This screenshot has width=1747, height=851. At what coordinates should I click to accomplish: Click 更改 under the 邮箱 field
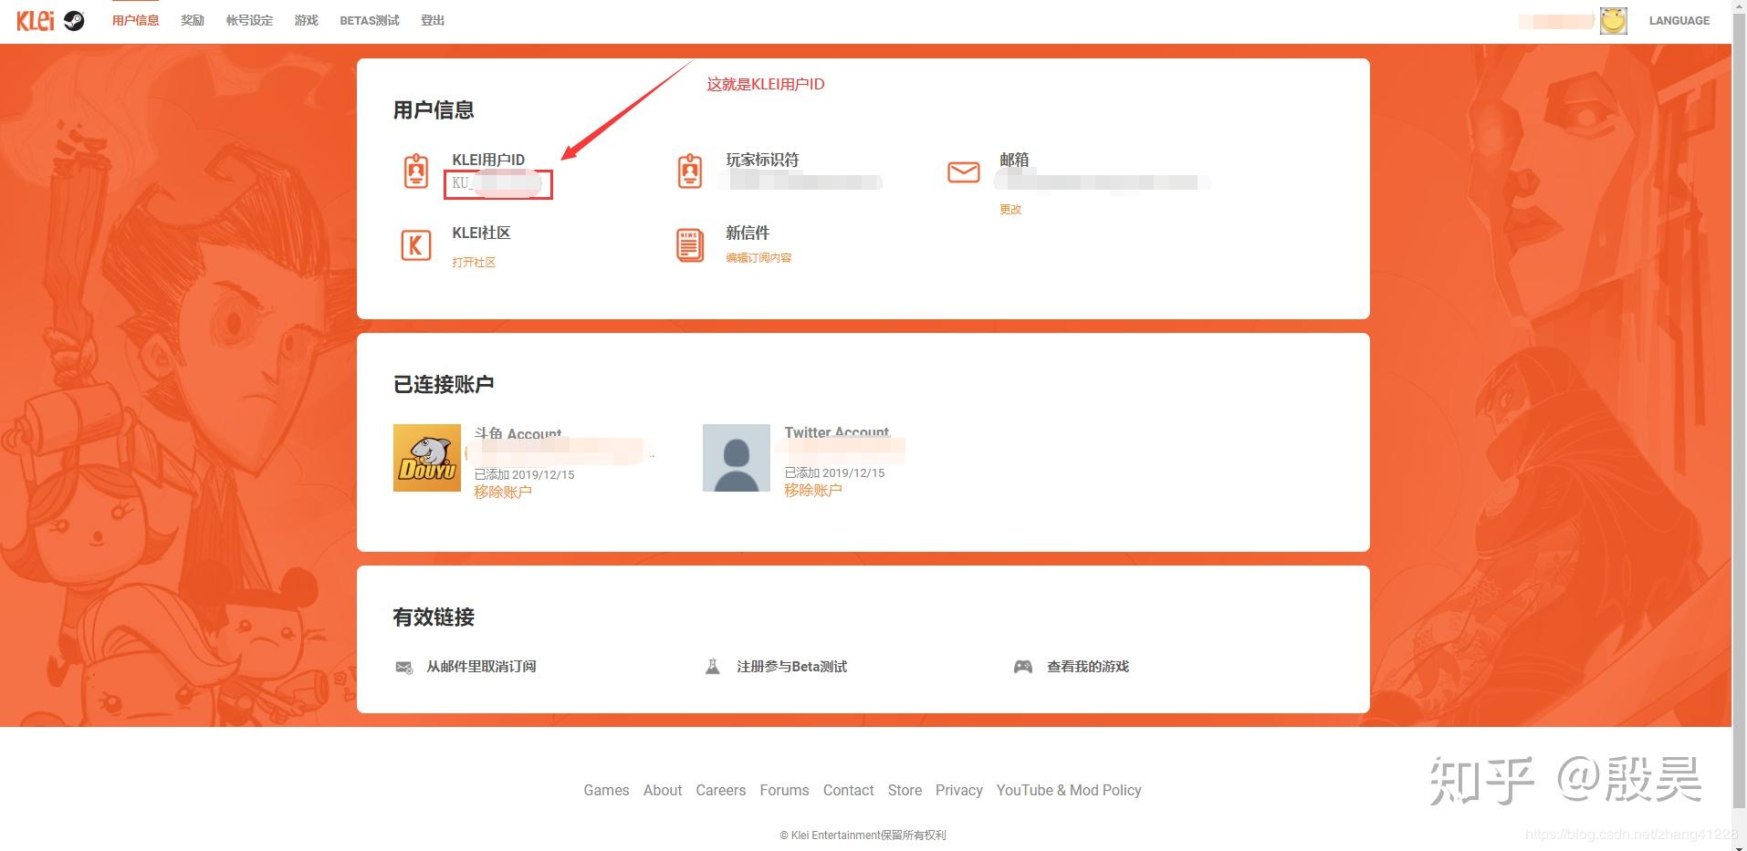(x=1010, y=210)
